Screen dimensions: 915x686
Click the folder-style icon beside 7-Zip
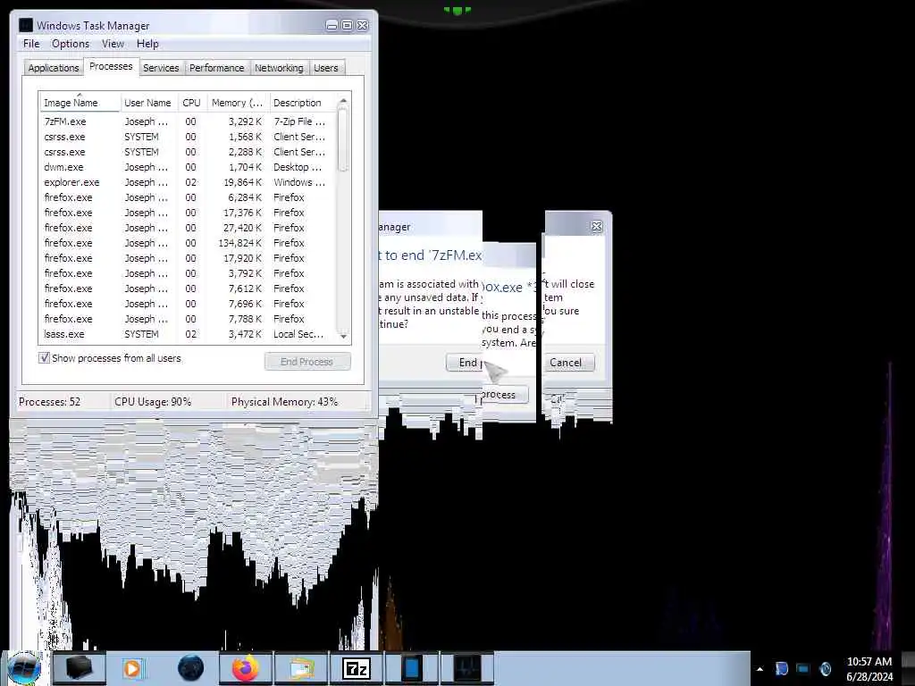301,668
